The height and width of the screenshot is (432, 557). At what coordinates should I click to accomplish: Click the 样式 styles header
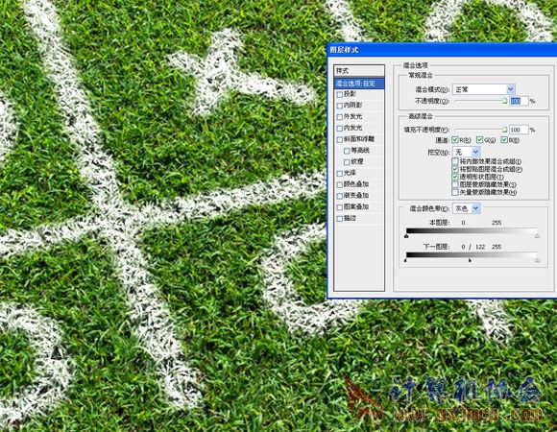coord(359,71)
